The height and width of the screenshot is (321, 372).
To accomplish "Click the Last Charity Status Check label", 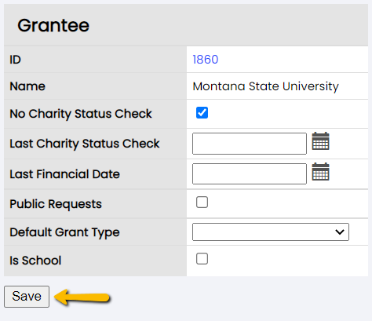I will pos(85,144).
